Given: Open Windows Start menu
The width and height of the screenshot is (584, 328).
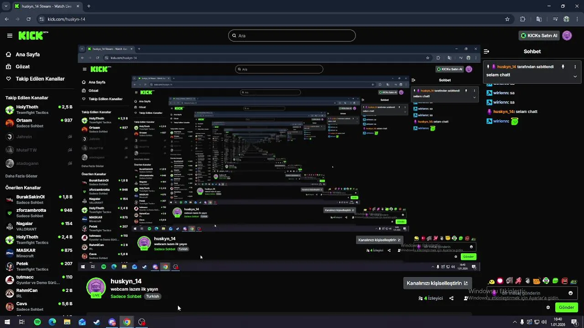Looking at the screenshot, I should pyautogui.click(x=7, y=322).
